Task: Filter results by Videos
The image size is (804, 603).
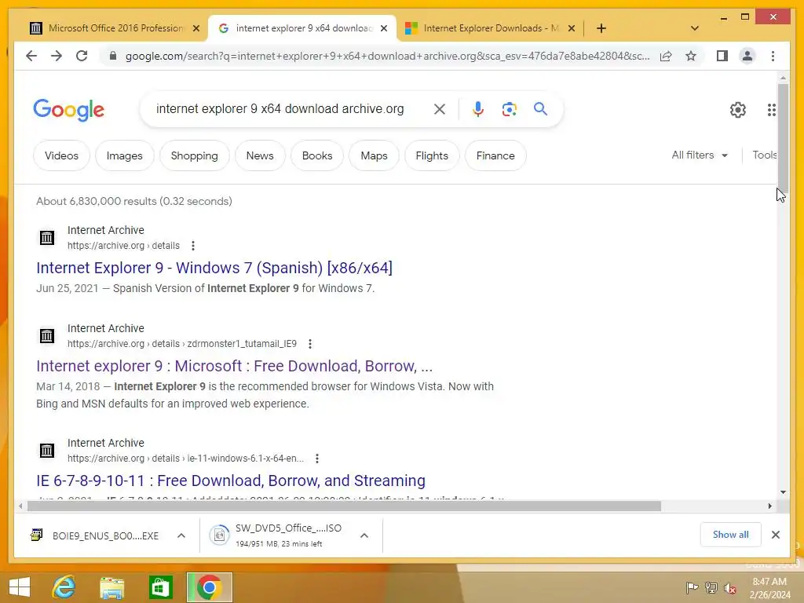Action: [x=61, y=155]
